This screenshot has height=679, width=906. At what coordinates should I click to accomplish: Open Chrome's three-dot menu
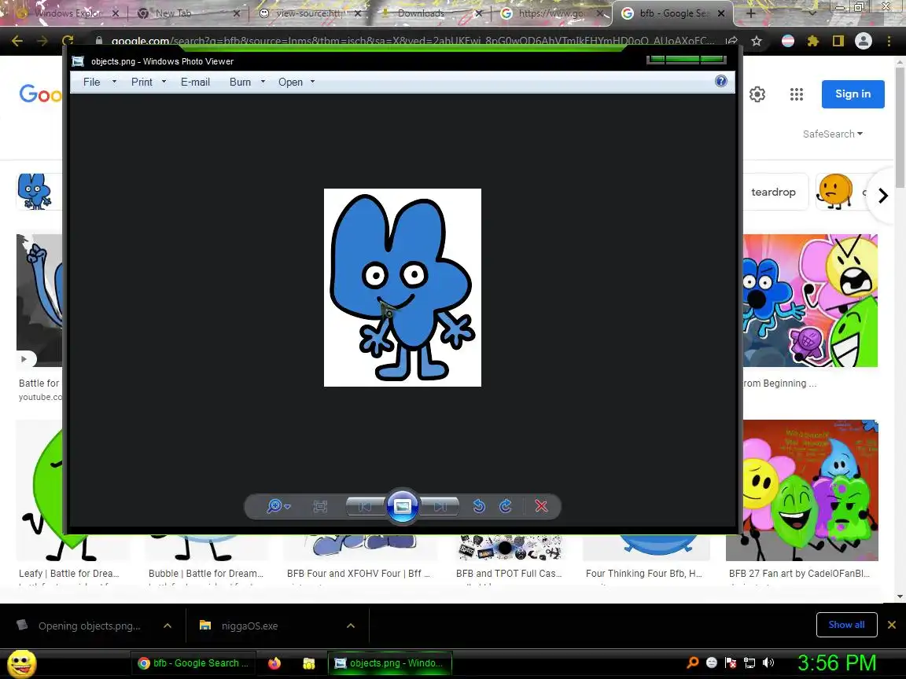pos(889,41)
